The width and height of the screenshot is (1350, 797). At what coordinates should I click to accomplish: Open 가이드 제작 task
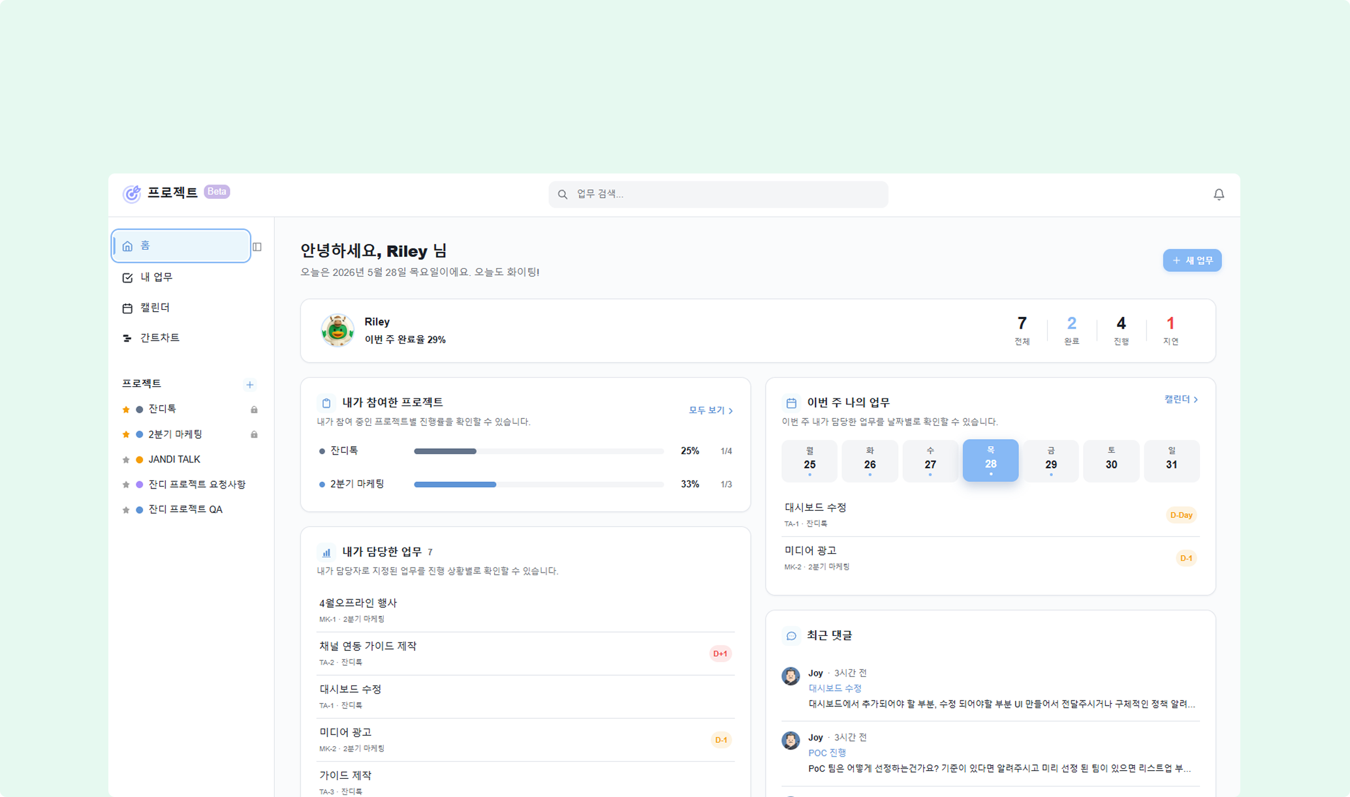[526, 780]
